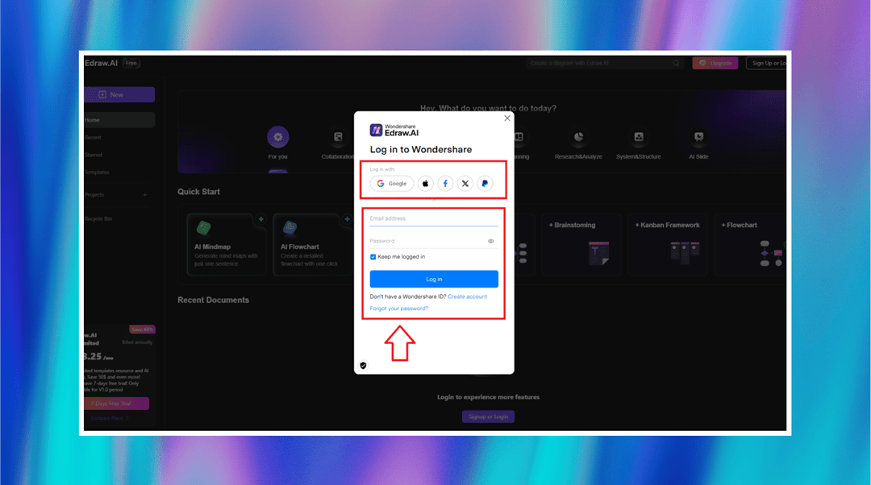Open the Create account link

[467, 297]
